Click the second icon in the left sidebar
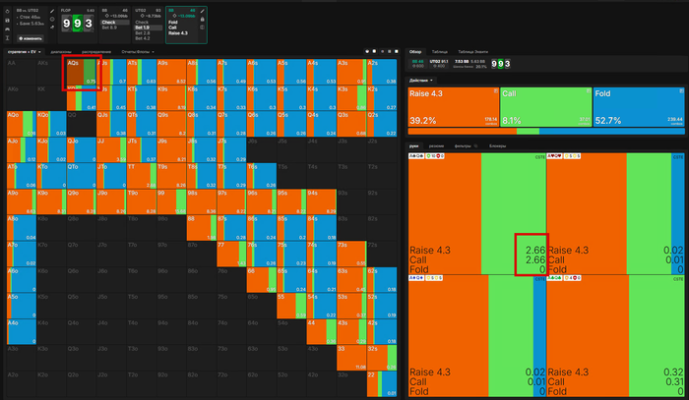This screenshot has width=689, height=400. click(x=7, y=21)
